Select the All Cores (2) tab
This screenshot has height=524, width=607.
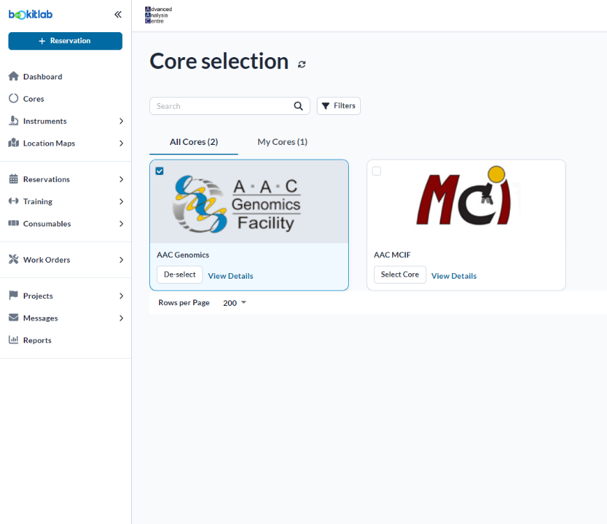[193, 142]
